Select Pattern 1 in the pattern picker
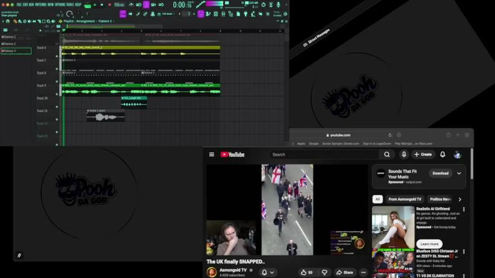 tap(16, 37)
